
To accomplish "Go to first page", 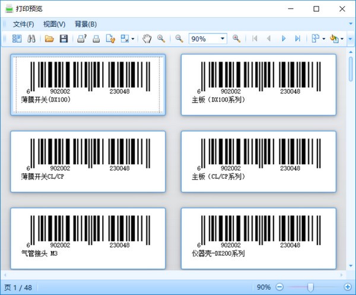I will pyautogui.click(x=255, y=39).
